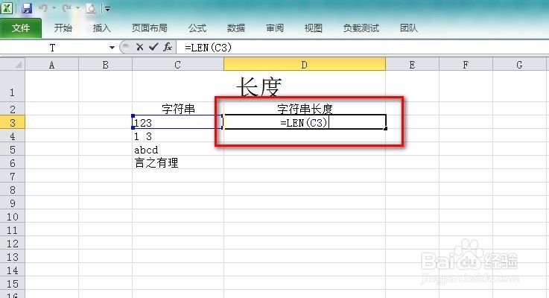549x298 pixels.
Task: Click the editing cell with =LEN(C3)
Action: pos(305,122)
